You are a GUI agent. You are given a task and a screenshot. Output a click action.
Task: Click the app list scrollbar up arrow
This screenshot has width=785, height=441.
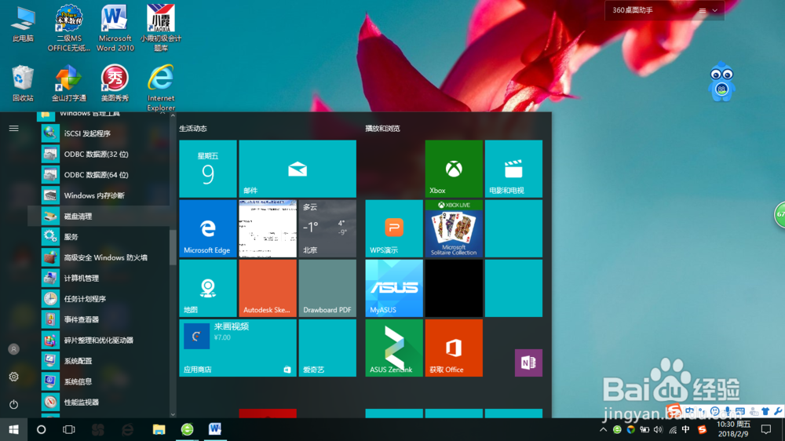[x=173, y=115]
